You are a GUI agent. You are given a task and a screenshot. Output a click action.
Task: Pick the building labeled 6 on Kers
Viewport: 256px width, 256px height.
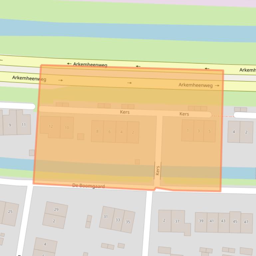[109, 132]
